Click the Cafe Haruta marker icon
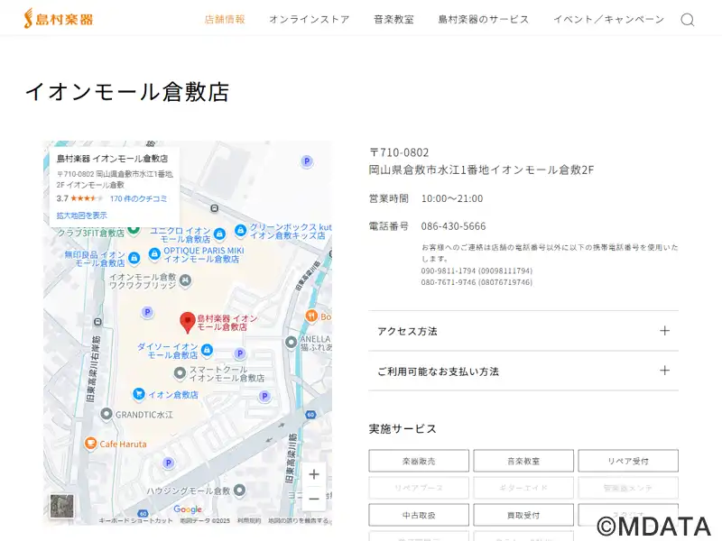 point(91,443)
